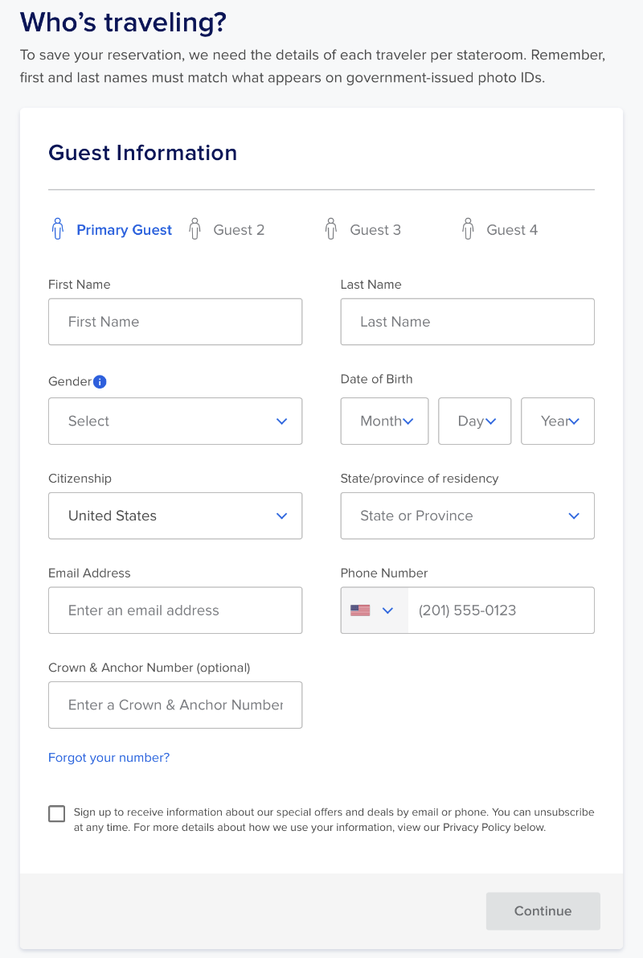The width and height of the screenshot is (643, 958).
Task: Change the Citizenship dropdown from United States
Action: tap(175, 516)
